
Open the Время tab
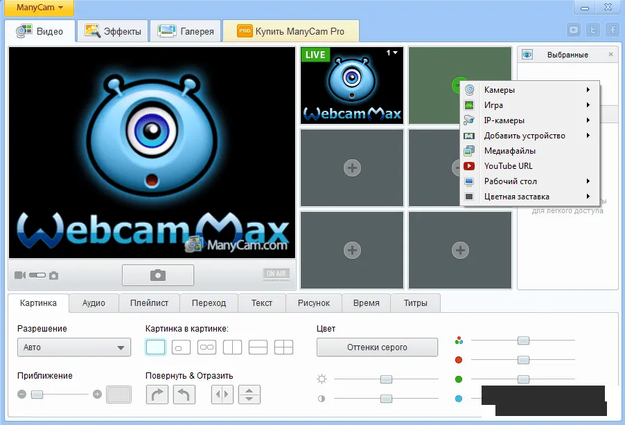367,303
